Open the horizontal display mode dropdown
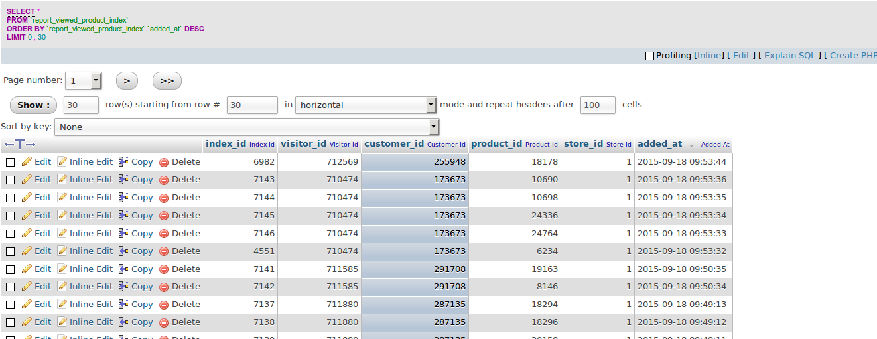 (366, 105)
